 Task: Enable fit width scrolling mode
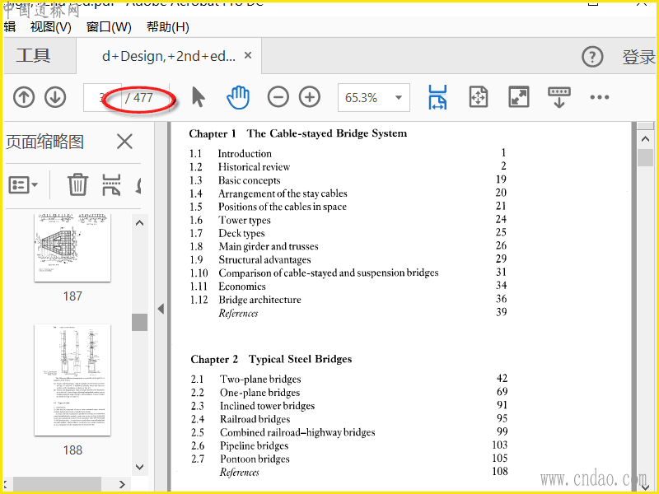(437, 97)
